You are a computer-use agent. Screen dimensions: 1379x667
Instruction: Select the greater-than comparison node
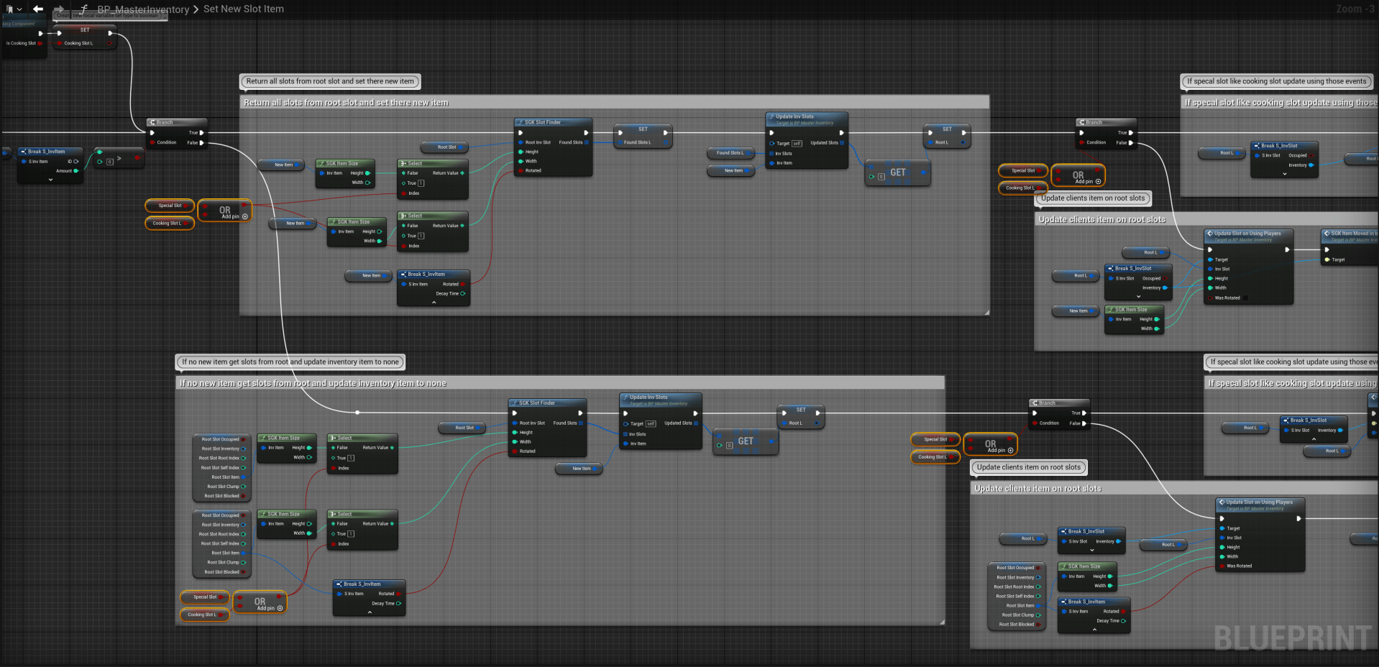coord(119,157)
